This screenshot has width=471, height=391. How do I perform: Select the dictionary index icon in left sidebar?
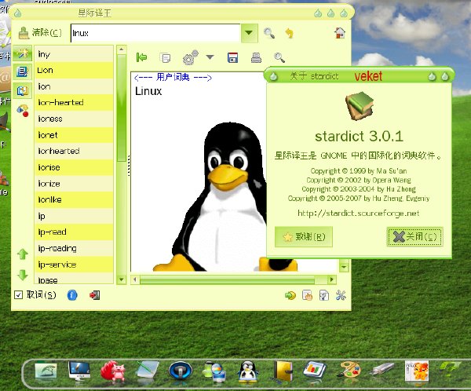[23, 90]
